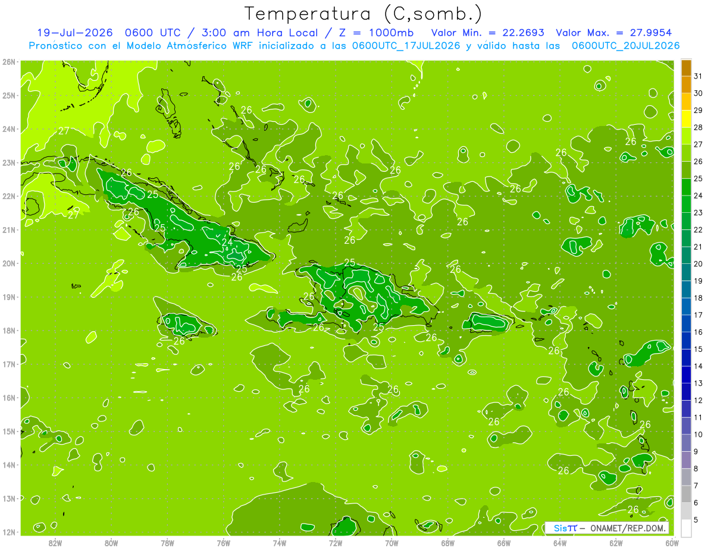
Task: Click legend scale value 18
Action: (x=699, y=298)
